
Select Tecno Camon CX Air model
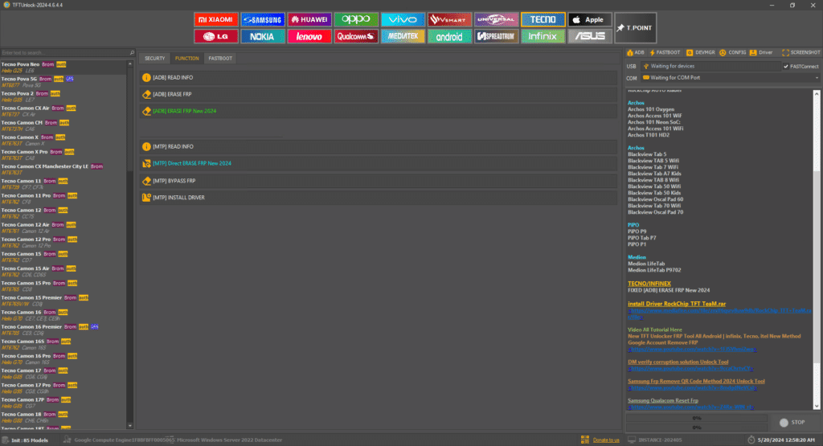pos(63,111)
